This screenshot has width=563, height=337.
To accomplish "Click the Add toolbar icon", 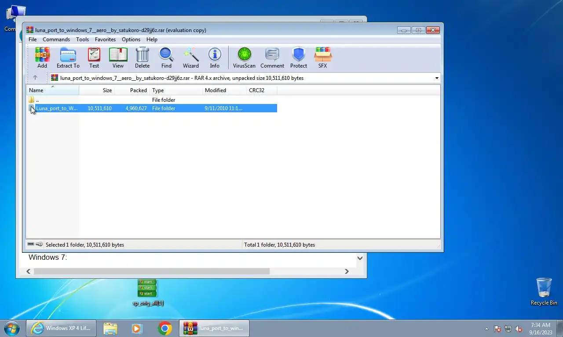I will tap(42, 58).
